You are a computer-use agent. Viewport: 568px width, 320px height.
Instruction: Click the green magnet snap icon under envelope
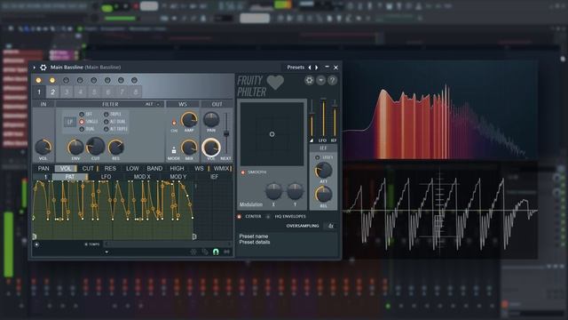216,252
